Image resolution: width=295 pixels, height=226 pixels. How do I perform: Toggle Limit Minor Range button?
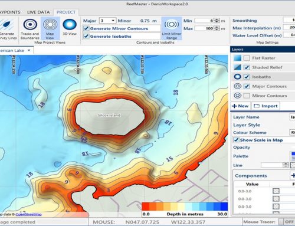(172, 28)
